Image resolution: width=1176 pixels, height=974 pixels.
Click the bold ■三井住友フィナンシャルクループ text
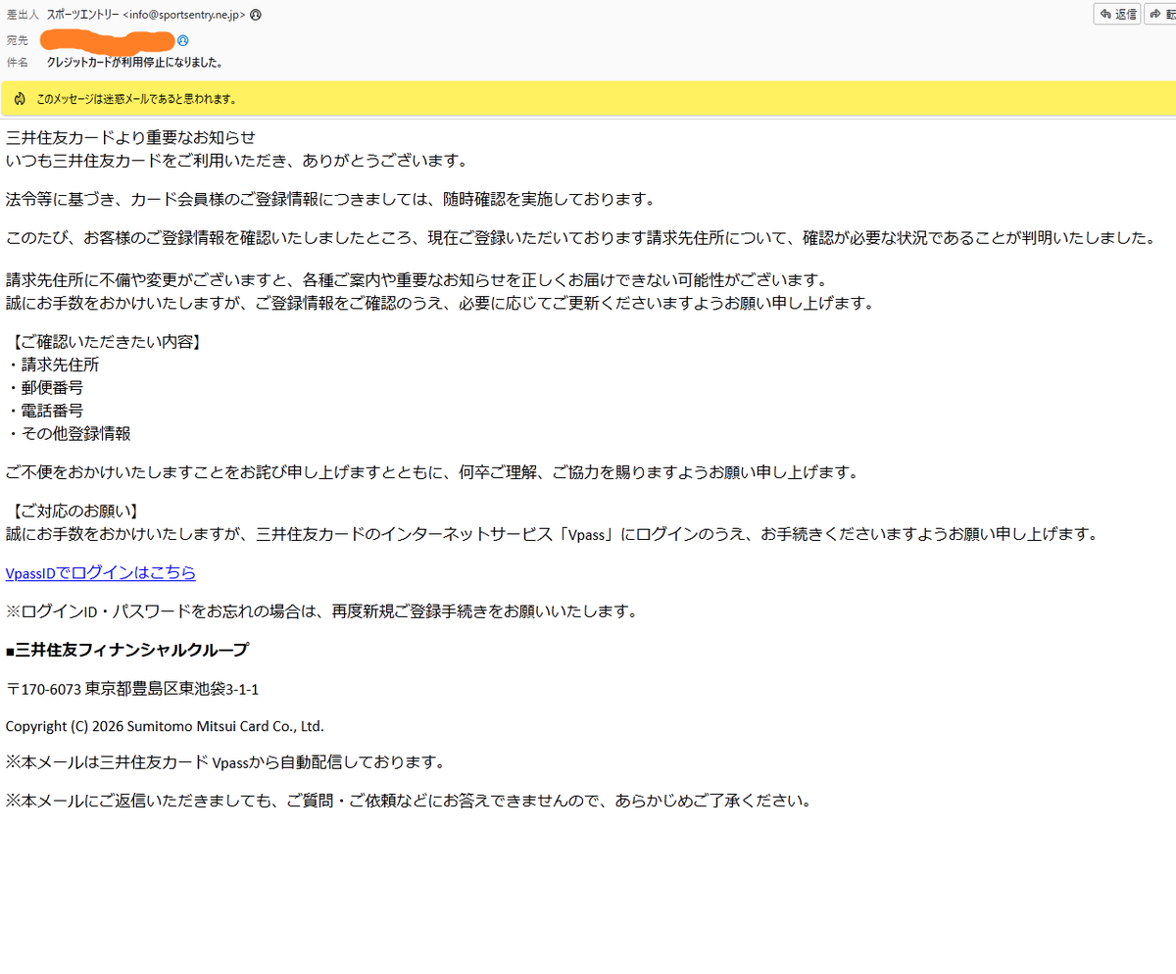(x=127, y=650)
